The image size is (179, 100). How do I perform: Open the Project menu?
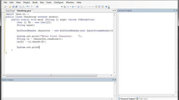tap(27, 2)
